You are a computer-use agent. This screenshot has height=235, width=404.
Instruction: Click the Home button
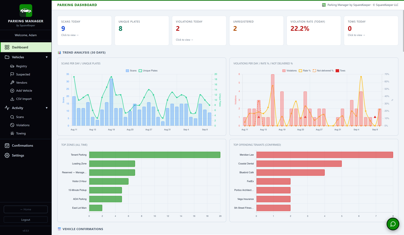(26, 209)
